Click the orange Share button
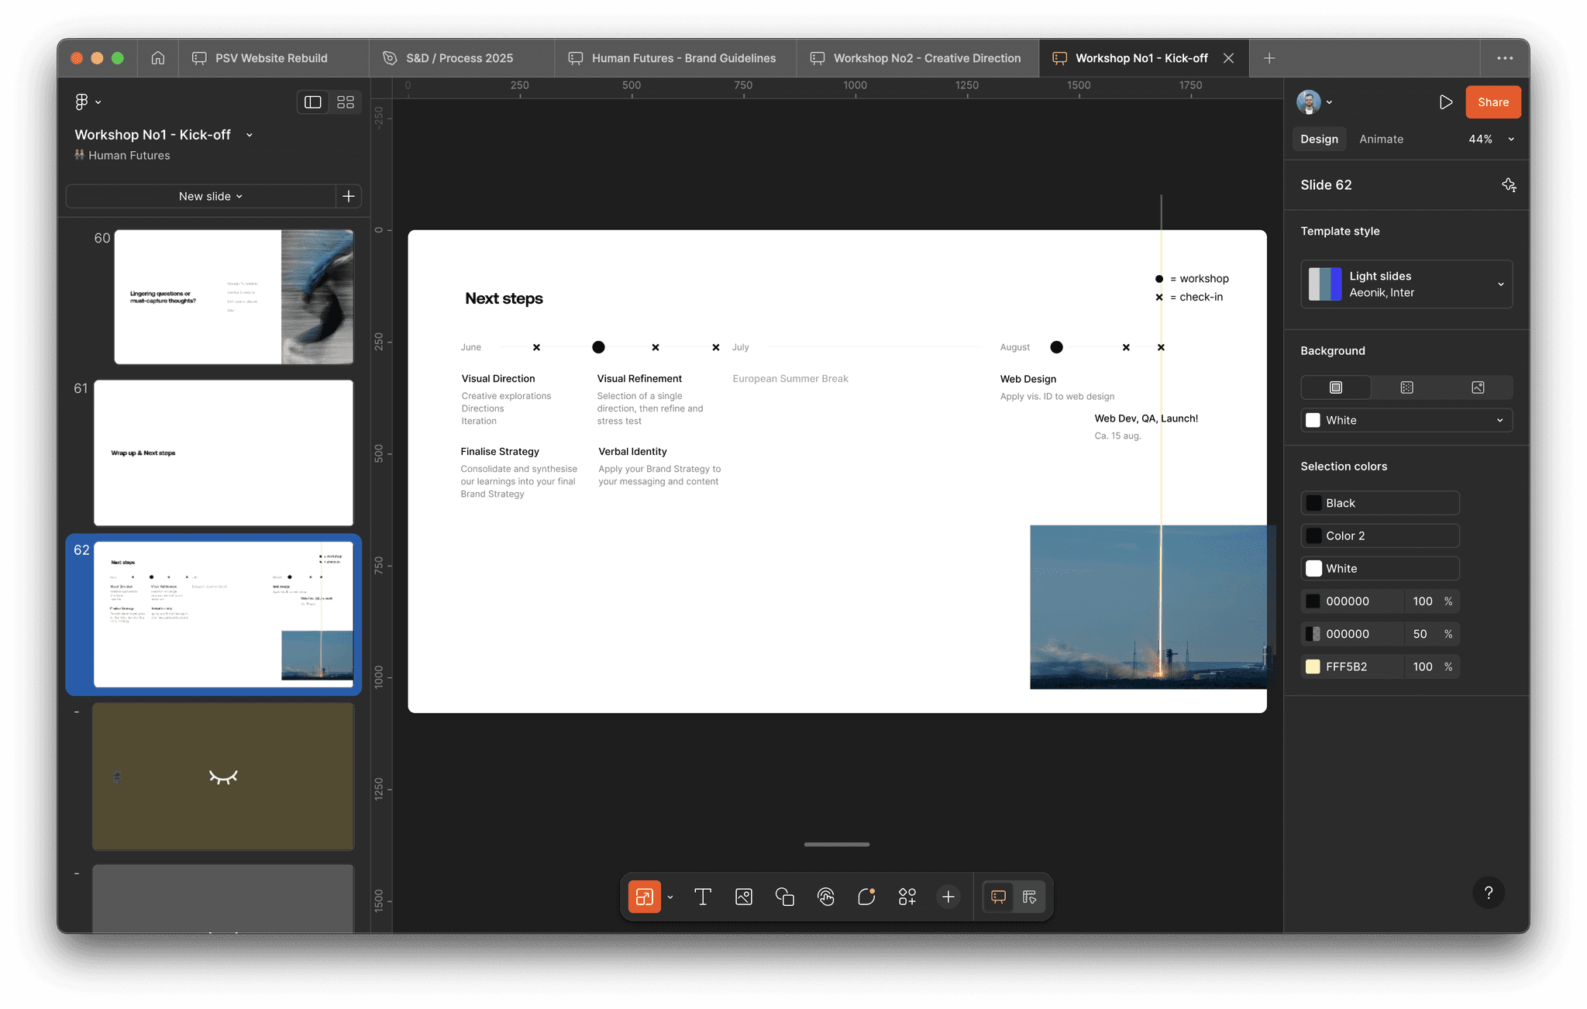 (x=1492, y=102)
